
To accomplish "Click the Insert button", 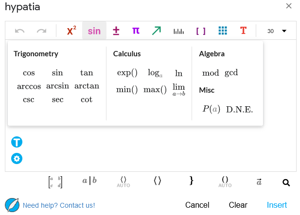I will pyautogui.click(x=277, y=205).
